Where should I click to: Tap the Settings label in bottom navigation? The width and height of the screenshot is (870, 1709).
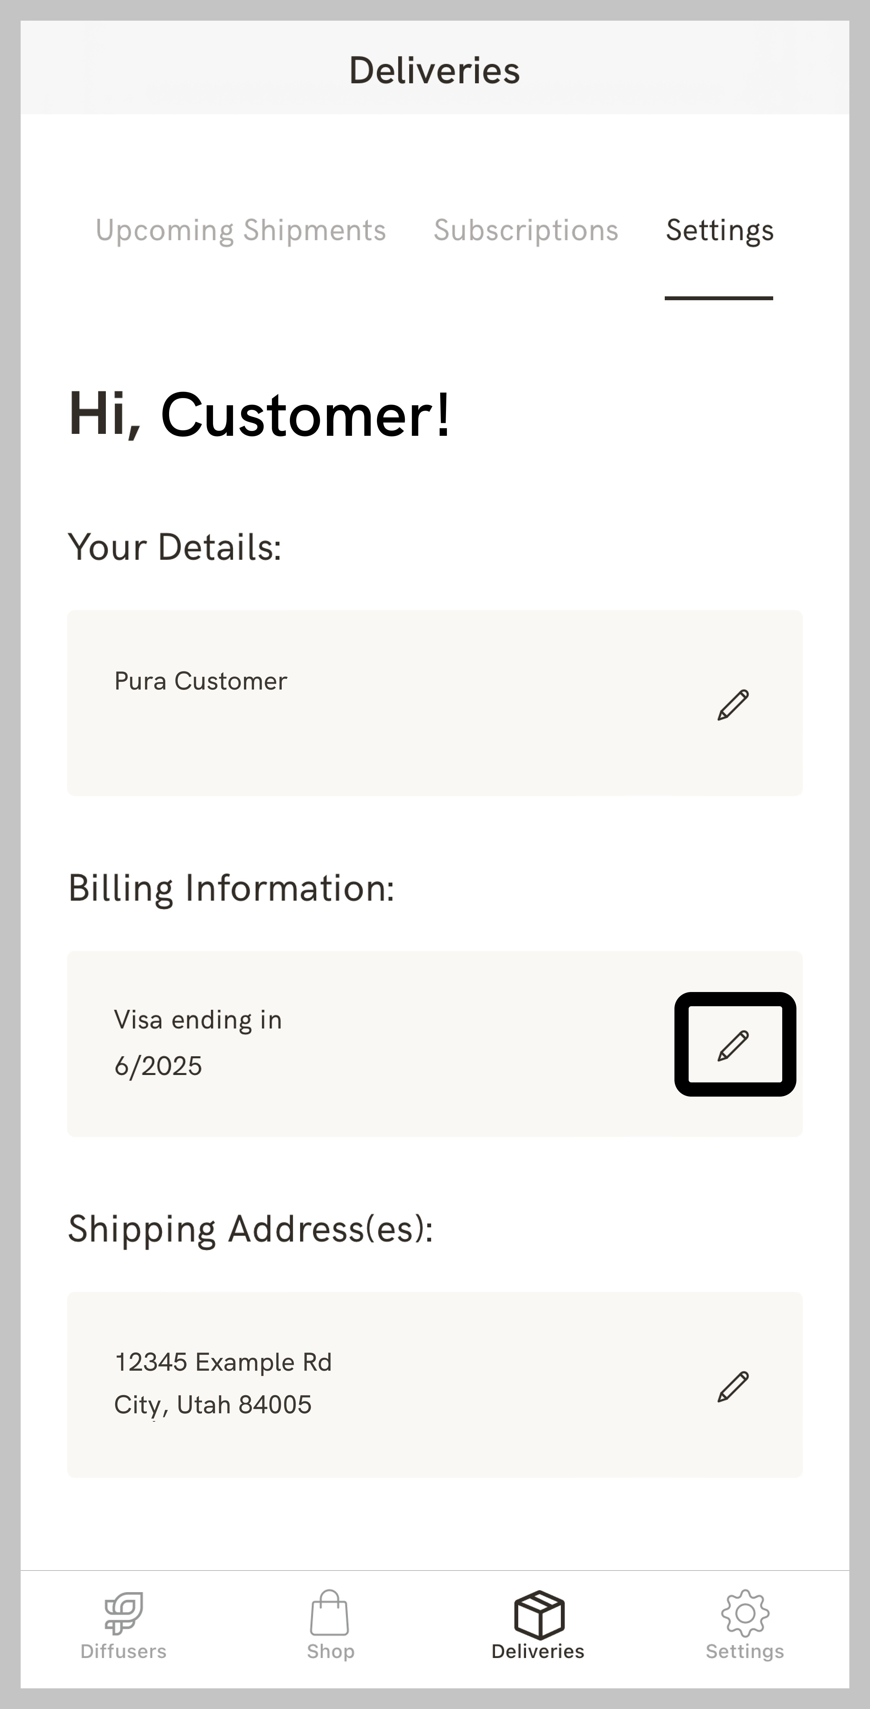[745, 1651]
